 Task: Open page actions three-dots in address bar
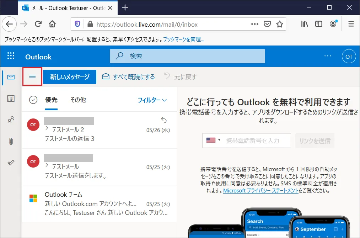click(254, 24)
